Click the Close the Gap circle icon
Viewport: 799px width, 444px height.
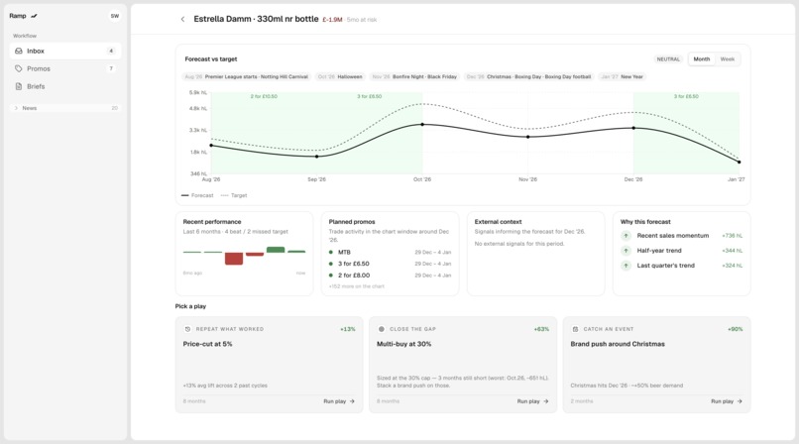(x=381, y=329)
